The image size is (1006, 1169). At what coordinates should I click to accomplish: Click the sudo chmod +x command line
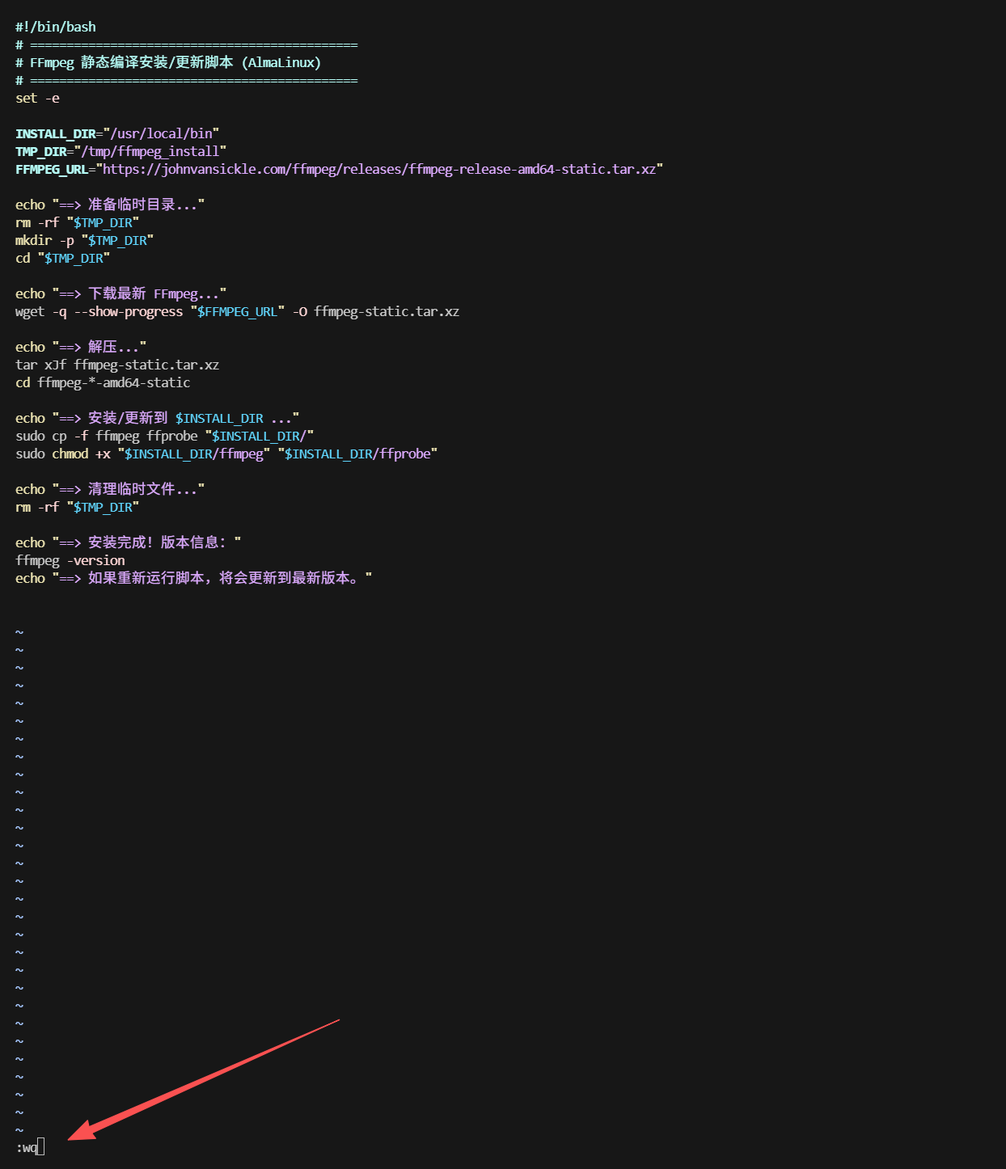[x=226, y=454]
